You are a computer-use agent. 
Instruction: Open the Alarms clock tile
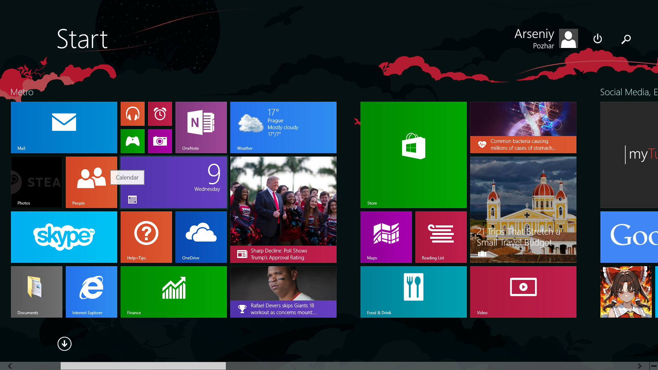tap(160, 114)
